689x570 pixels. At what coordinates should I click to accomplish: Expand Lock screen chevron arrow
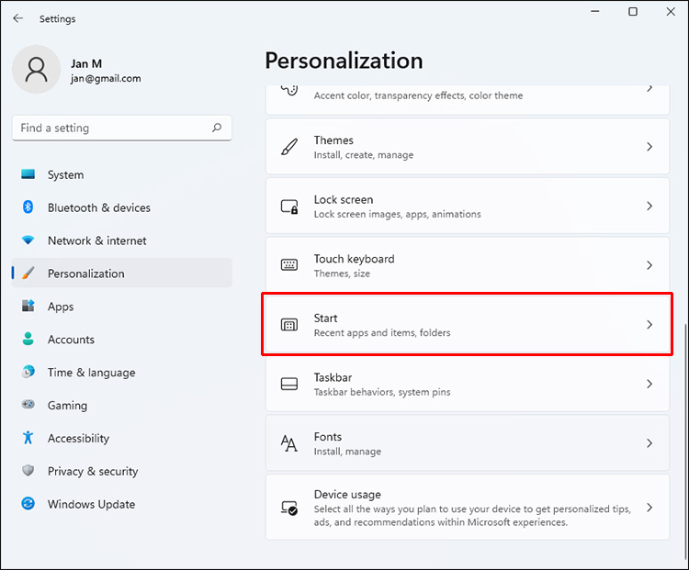(649, 207)
